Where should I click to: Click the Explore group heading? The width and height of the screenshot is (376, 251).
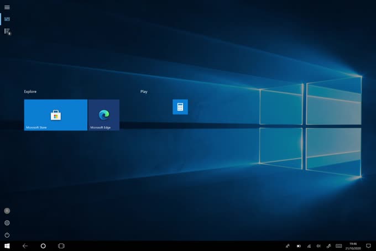[x=30, y=92]
